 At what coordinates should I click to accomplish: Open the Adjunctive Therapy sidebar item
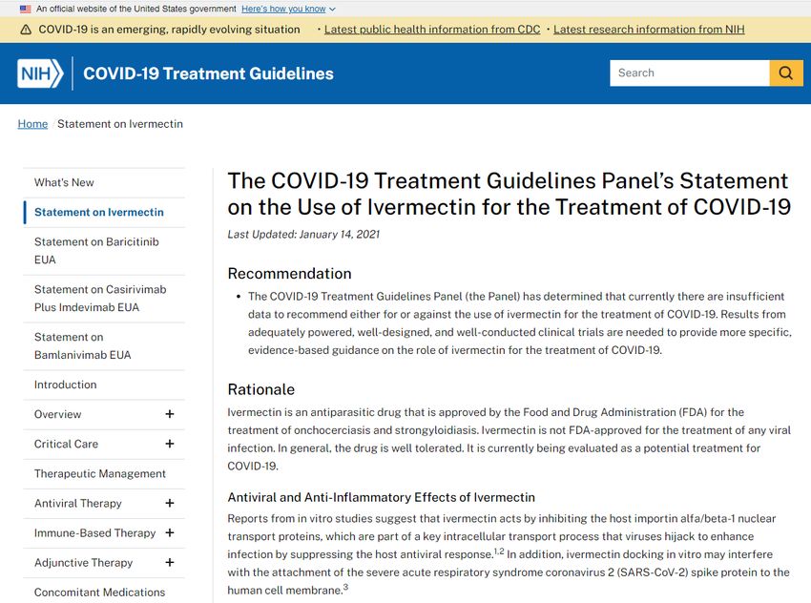84,563
